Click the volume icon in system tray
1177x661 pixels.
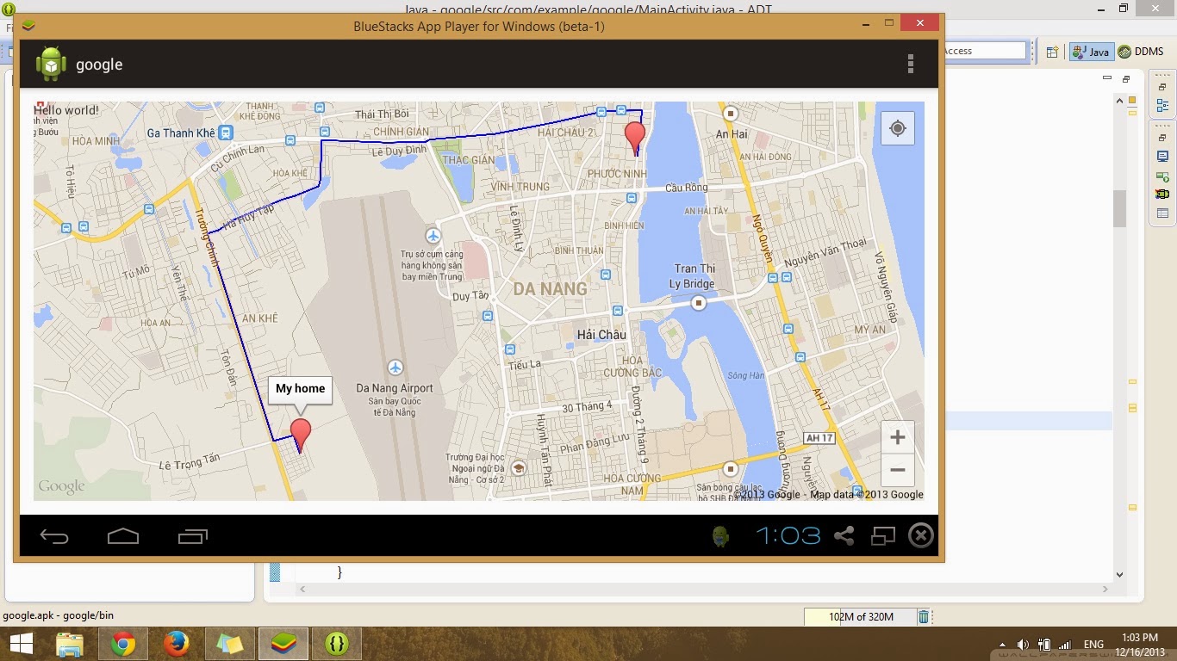point(1023,644)
